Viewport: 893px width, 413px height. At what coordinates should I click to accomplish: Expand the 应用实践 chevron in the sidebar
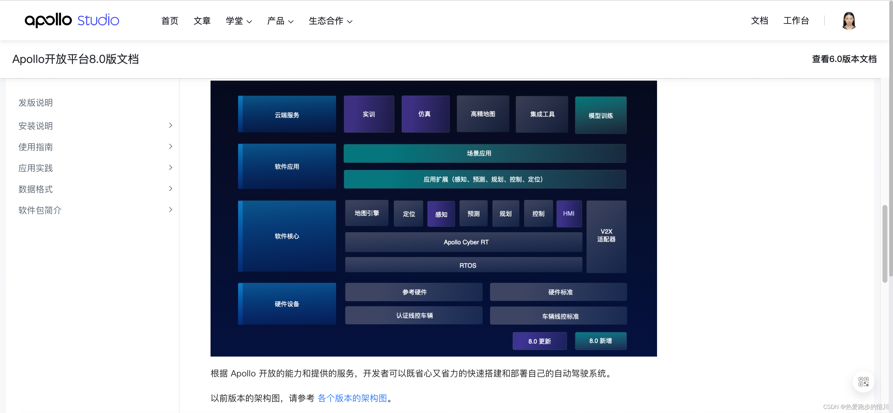(x=171, y=167)
